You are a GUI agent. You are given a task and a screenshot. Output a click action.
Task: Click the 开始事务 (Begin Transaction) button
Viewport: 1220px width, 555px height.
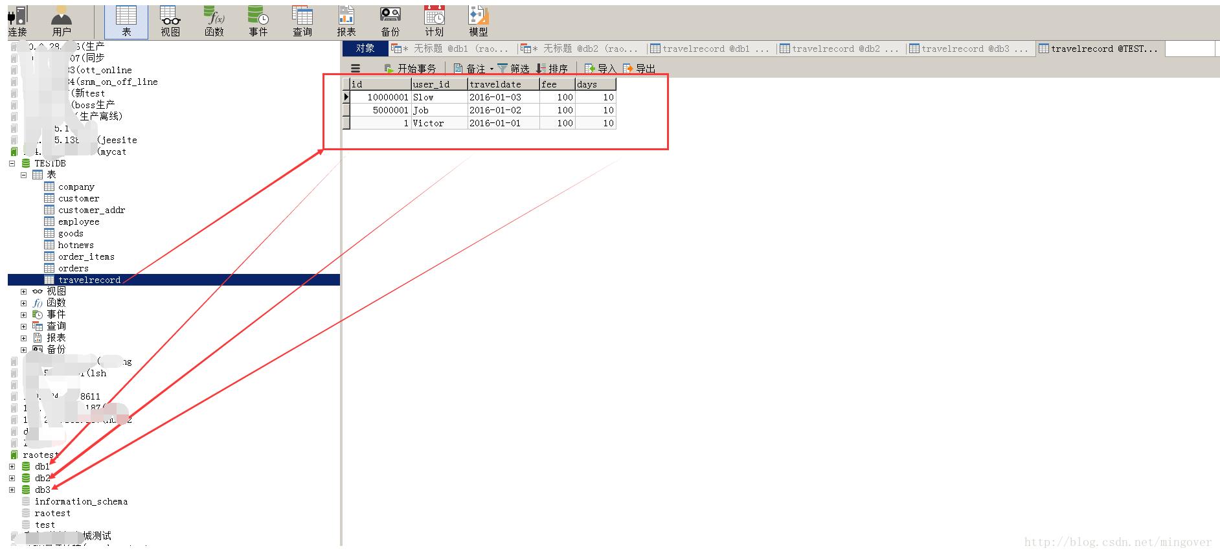411,69
